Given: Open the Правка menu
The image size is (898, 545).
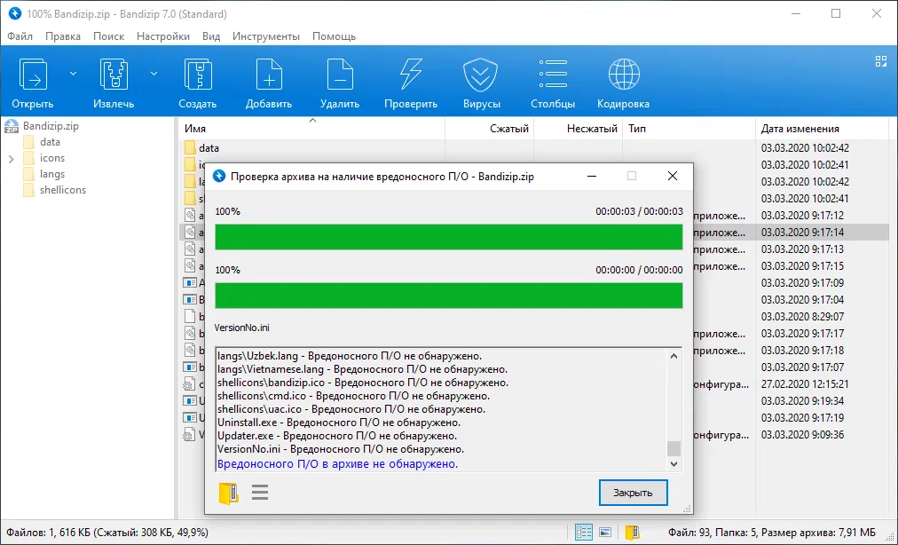Looking at the screenshot, I should coord(63,36).
